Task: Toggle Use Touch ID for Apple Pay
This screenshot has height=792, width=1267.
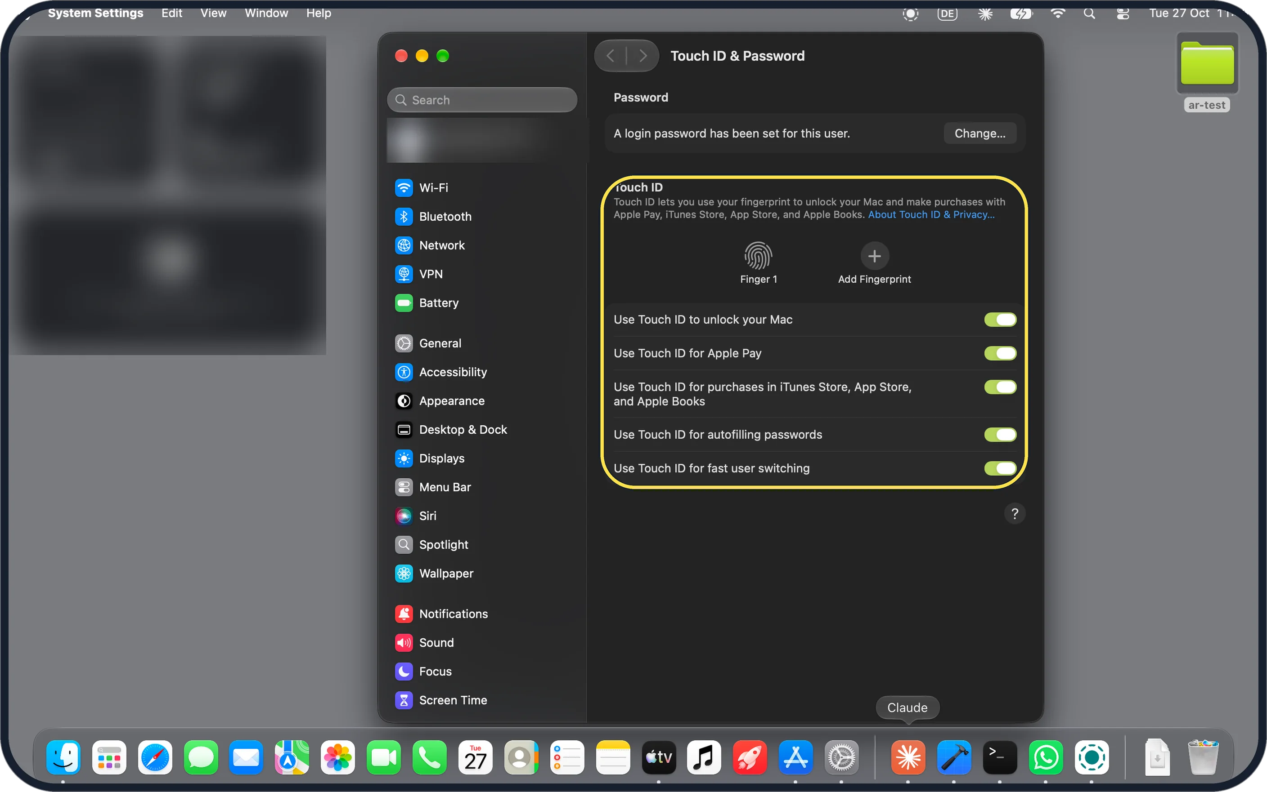Action: (1000, 353)
